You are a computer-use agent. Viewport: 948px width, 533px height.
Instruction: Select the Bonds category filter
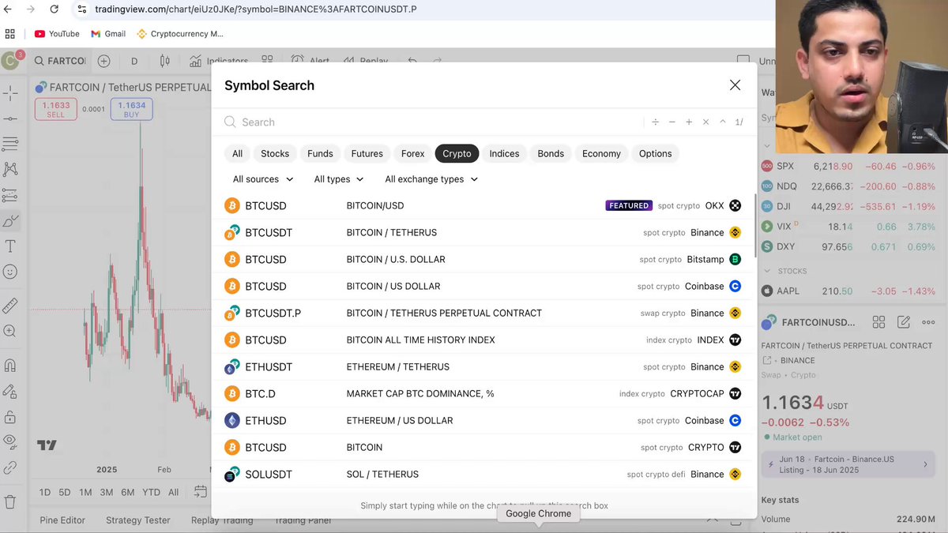[x=551, y=154]
